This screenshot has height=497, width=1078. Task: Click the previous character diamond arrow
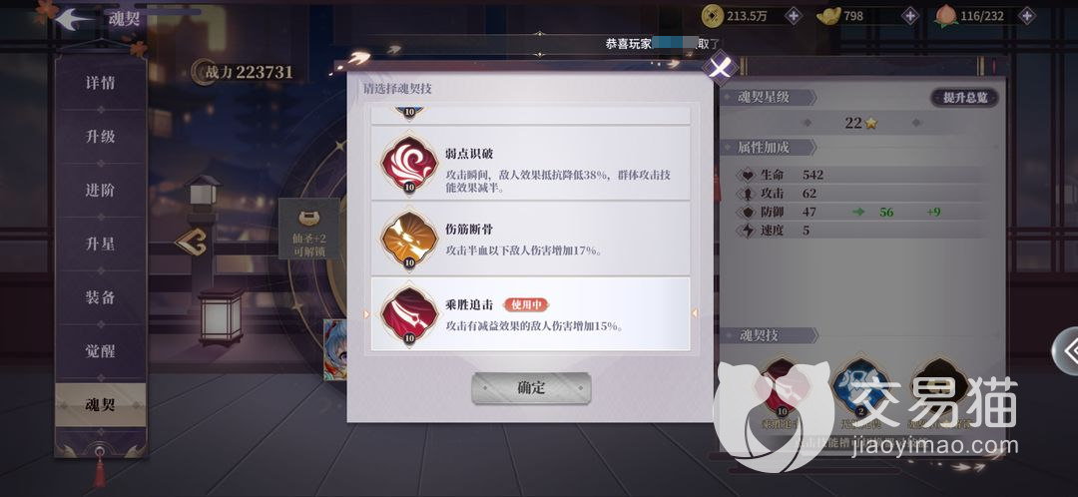tap(191, 242)
